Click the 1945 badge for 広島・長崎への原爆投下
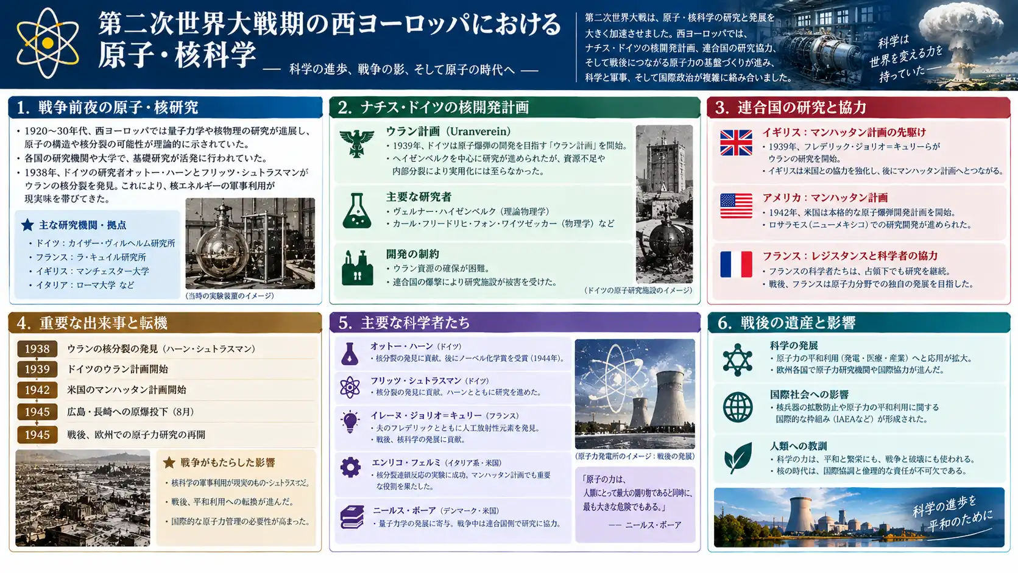Viewport: 1018px width, 573px height. 37,412
